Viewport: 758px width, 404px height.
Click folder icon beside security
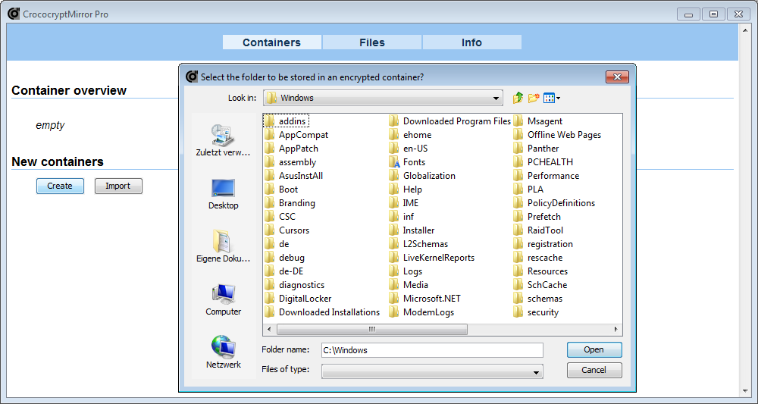pyautogui.click(x=518, y=312)
